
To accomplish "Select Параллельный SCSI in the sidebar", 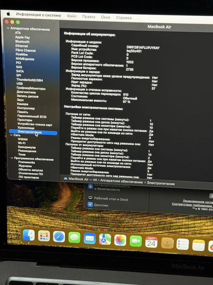I will (x=32, y=116).
